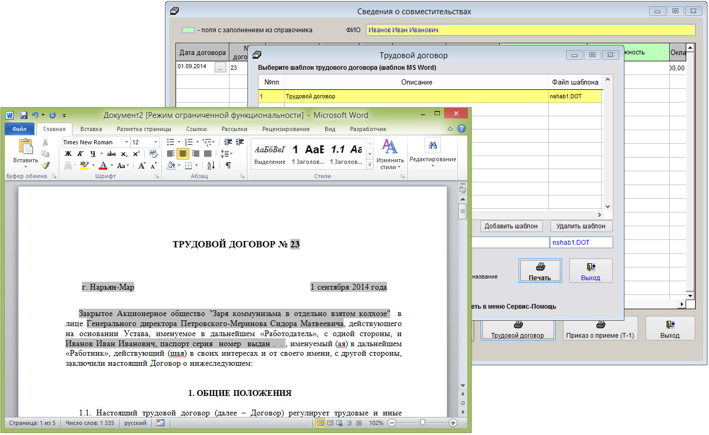This screenshot has height=435, width=709.
Task: Switch to the Вставка tab
Action: [91, 129]
